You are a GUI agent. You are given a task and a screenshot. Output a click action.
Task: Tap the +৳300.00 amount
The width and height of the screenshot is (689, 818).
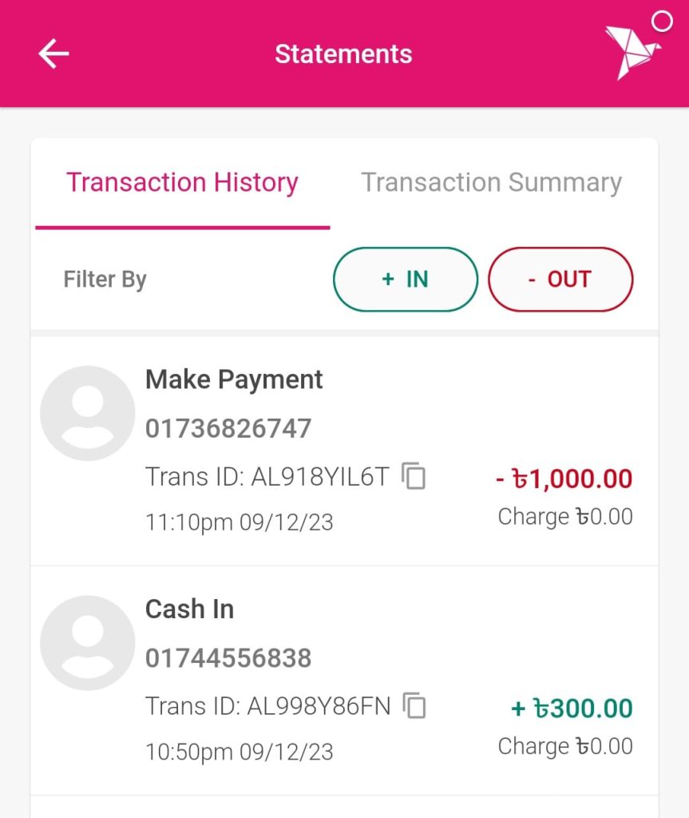point(572,709)
